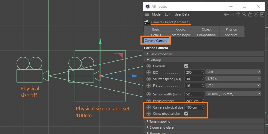
Task: Open the Attributes hamburger menu icon
Action: tap(147, 14)
